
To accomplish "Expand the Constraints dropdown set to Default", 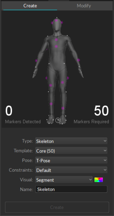I will pyautogui.click(x=71, y=170).
